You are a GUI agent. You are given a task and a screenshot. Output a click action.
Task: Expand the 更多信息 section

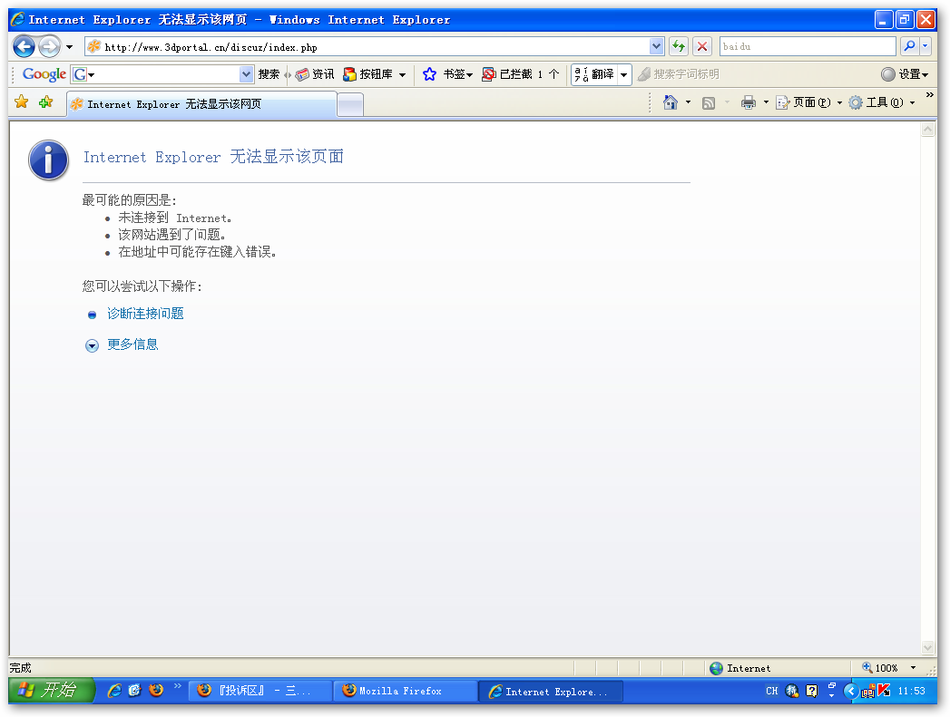(x=132, y=344)
